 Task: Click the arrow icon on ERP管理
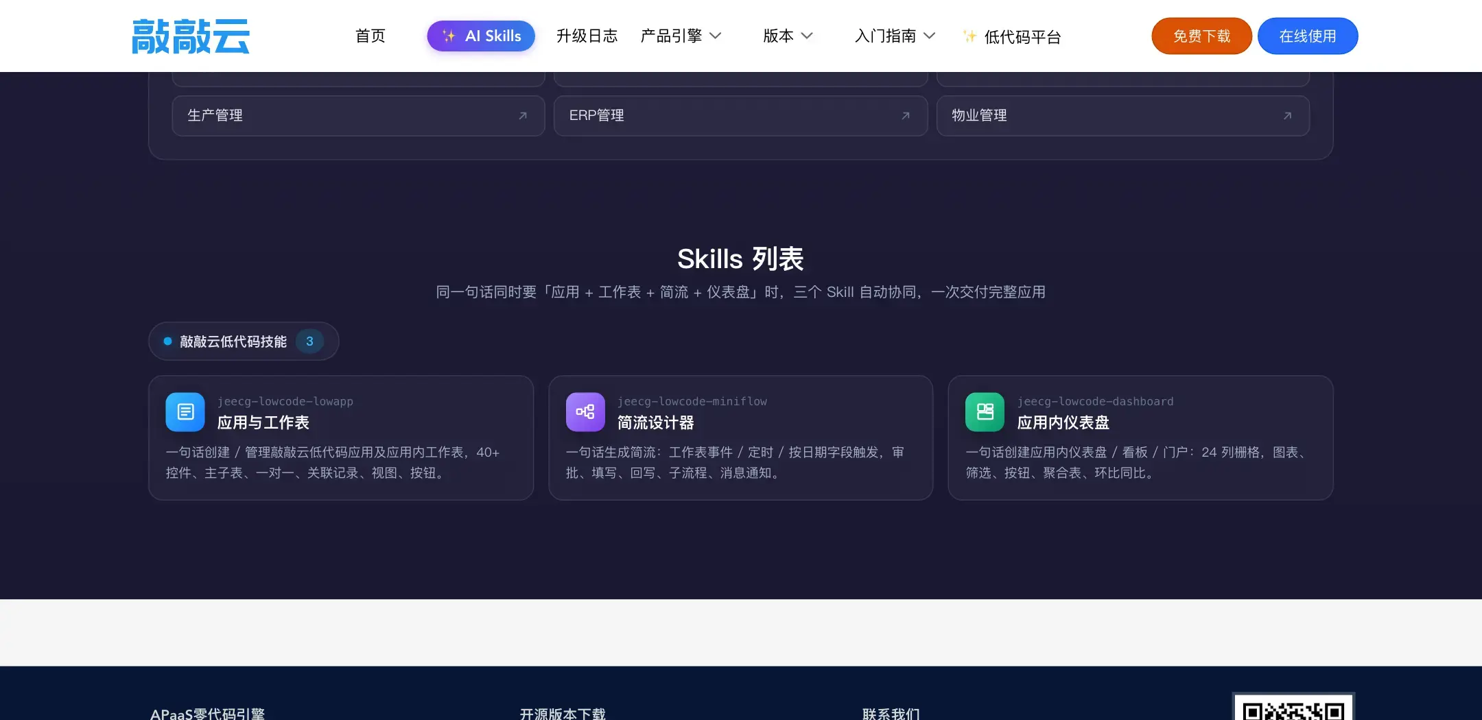click(x=906, y=115)
